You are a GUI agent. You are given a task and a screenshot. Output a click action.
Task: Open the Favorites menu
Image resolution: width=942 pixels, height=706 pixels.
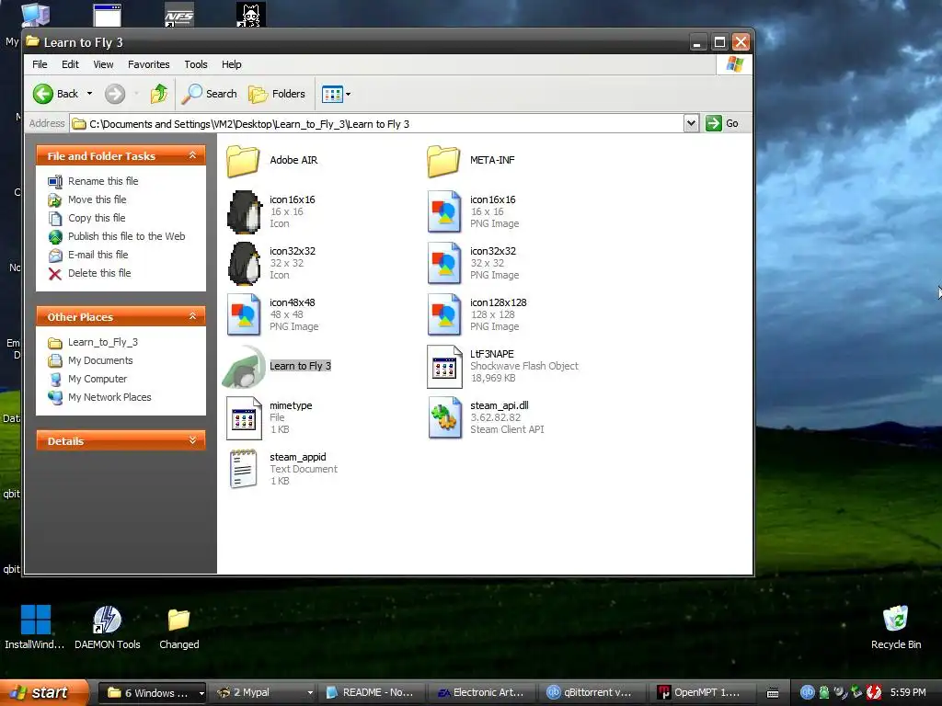pyautogui.click(x=148, y=64)
